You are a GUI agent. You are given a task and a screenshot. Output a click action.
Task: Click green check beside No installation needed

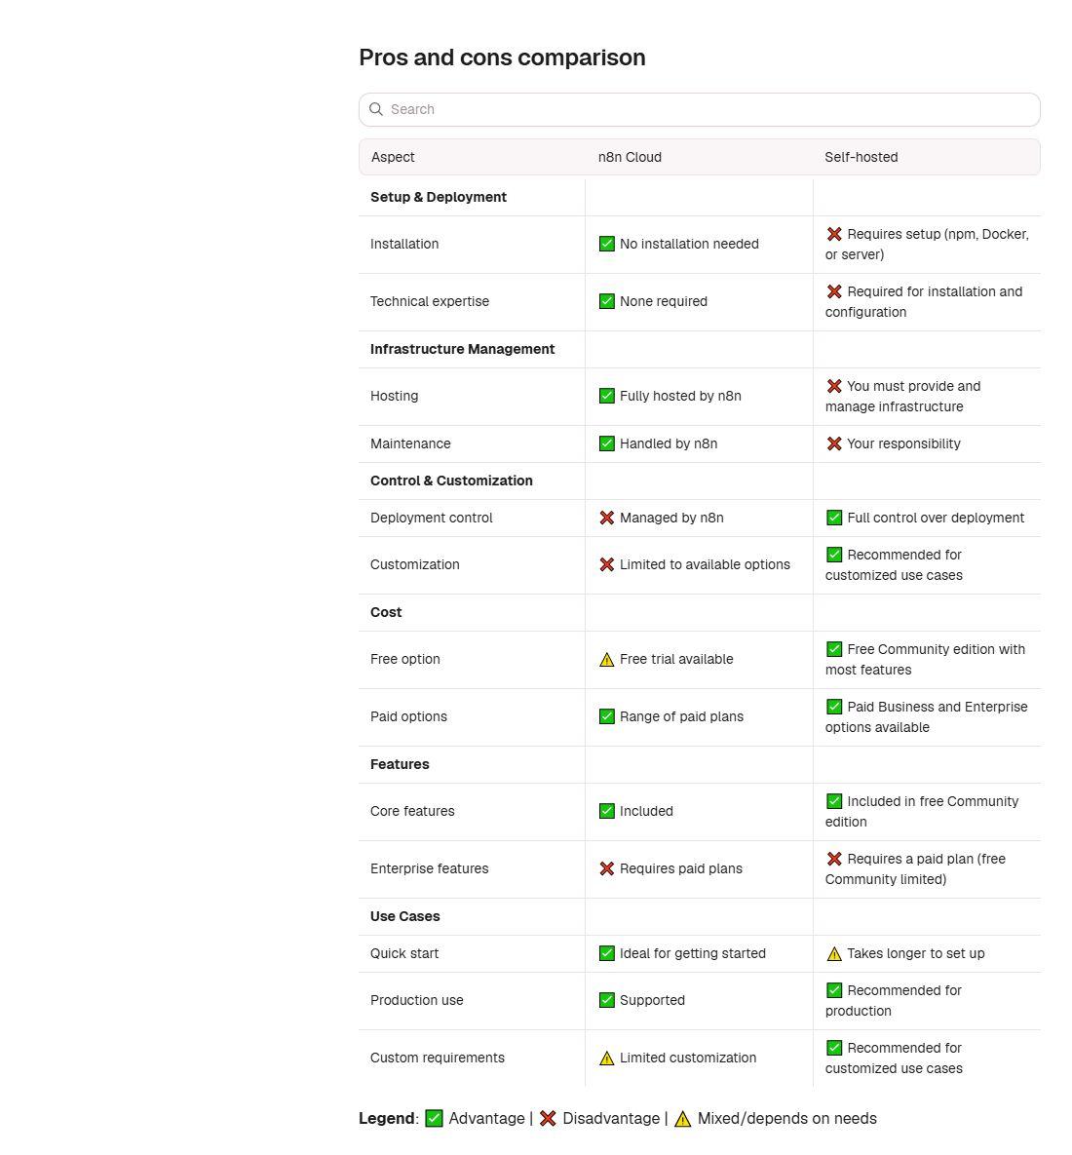point(607,244)
